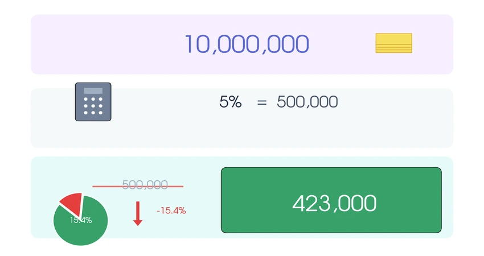The width and height of the screenshot is (484, 256).
Task: Click the calculator icon
Action: pos(93,102)
